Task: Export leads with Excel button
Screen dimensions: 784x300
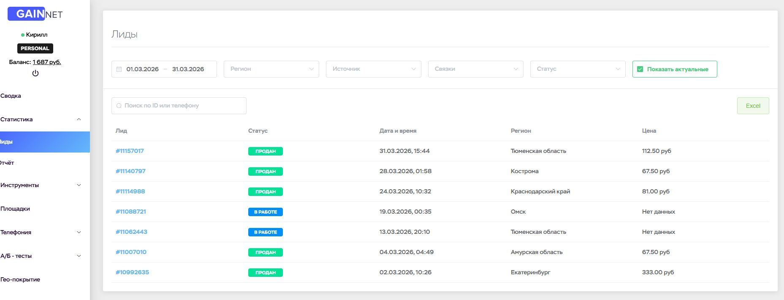Action: click(753, 106)
